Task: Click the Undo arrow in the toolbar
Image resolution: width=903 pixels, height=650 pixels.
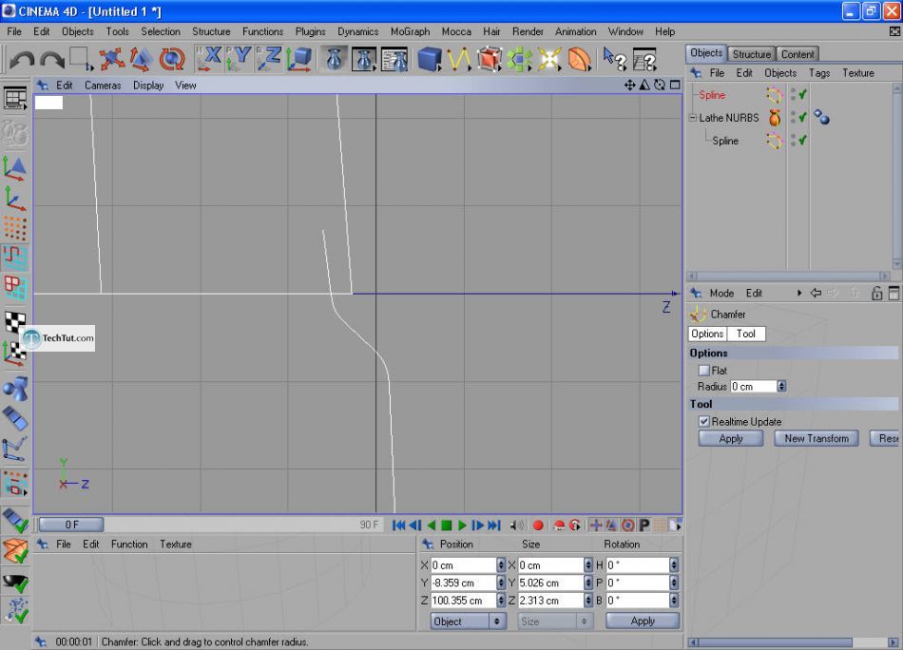Action: [21, 60]
